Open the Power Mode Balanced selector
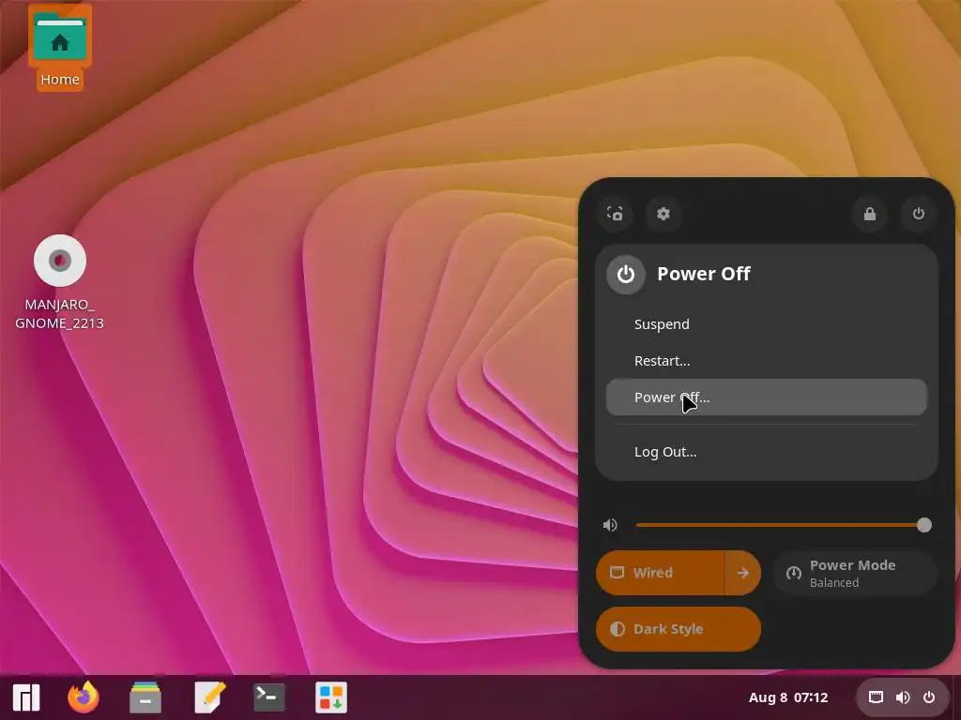 point(855,573)
